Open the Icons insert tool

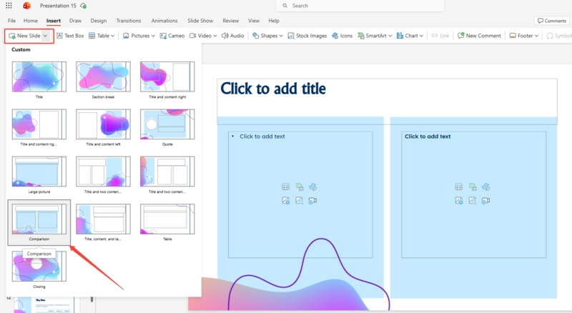pyautogui.click(x=342, y=35)
